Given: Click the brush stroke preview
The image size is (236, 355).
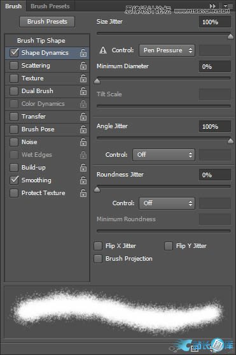Looking at the screenshot, I should pos(118,312).
